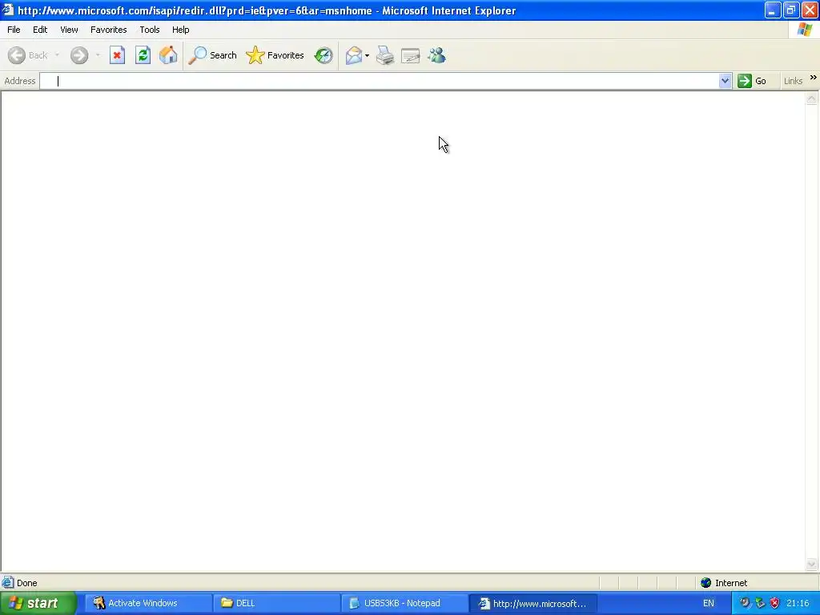The width and height of the screenshot is (820, 615).
Task: Click the first system tray icon
Action: point(745,604)
